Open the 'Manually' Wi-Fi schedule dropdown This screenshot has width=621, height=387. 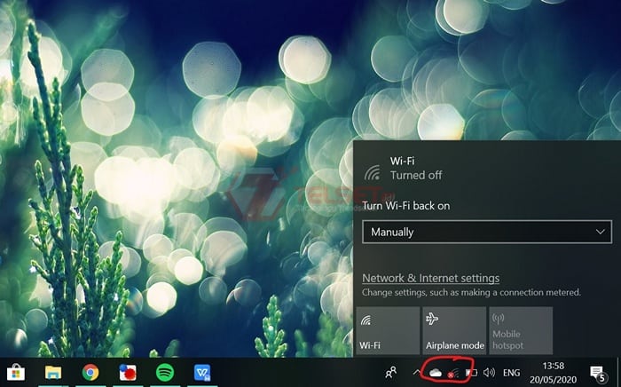[x=486, y=232]
